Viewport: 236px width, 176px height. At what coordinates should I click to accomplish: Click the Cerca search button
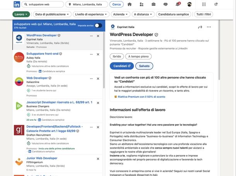pos(116,5)
